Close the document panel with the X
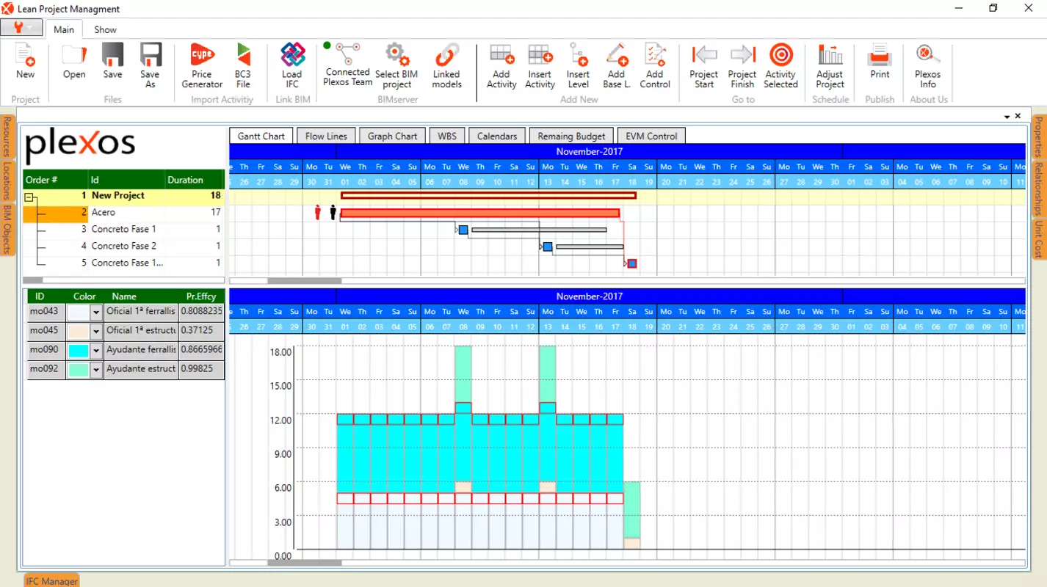 [x=1018, y=116]
